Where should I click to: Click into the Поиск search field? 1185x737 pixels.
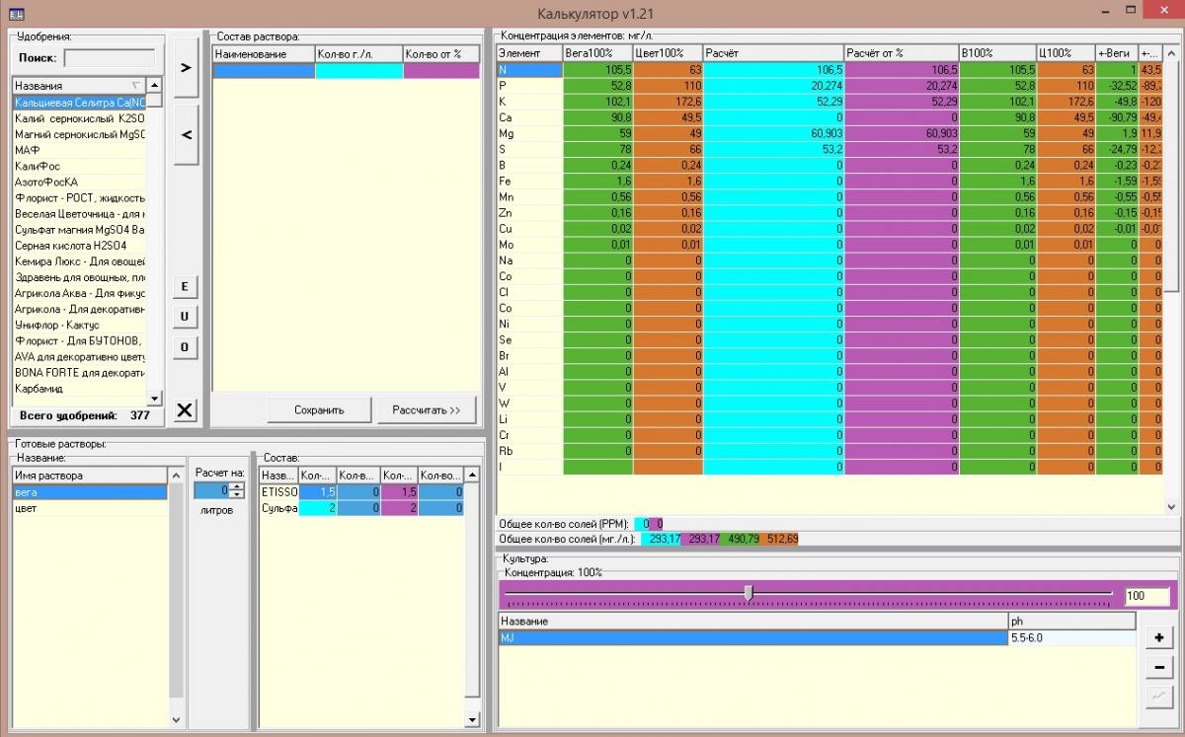[110, 58]
